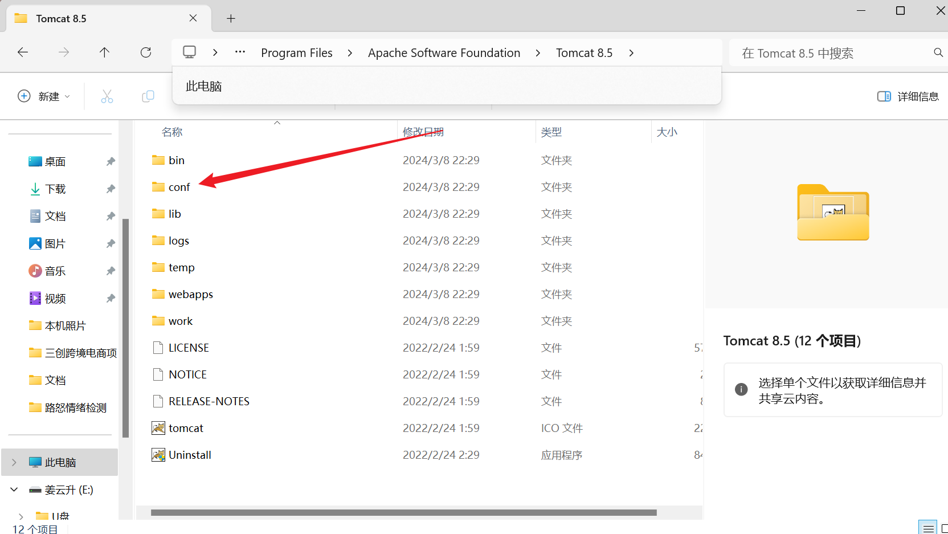This screenshot has width=948, height=534.
Task: Close the Tomcat 8.5 tab
Action: point(193,18)
